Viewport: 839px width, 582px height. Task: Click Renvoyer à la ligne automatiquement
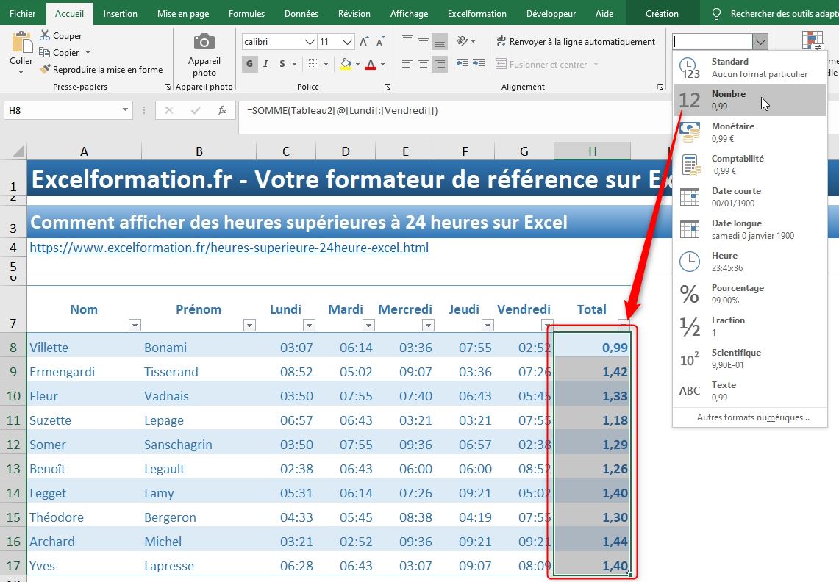575,41
